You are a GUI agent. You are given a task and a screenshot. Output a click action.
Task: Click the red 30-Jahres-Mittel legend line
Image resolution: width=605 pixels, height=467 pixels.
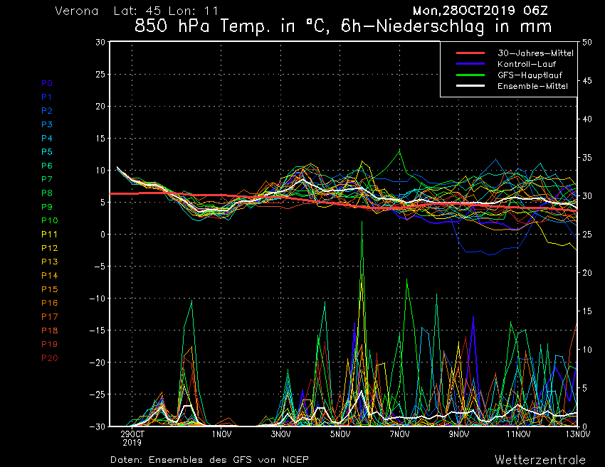point(470,53)
